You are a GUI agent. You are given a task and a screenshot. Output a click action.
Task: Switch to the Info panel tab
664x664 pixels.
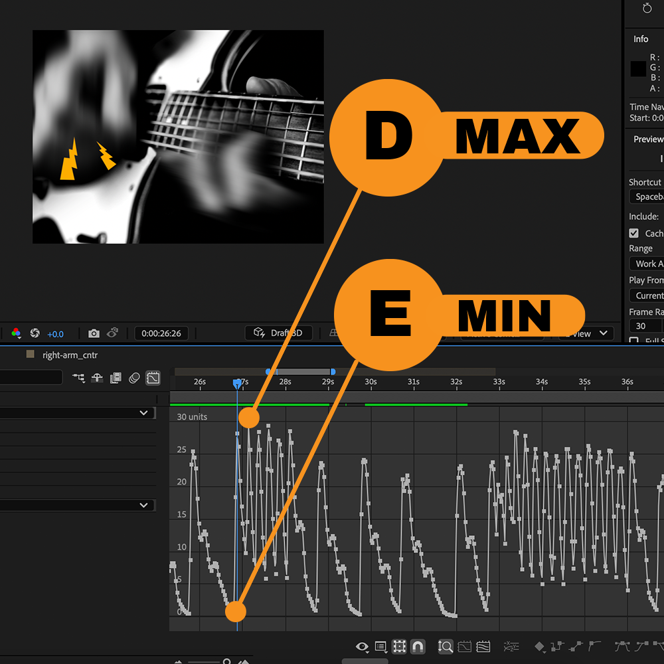pos(641,39)
